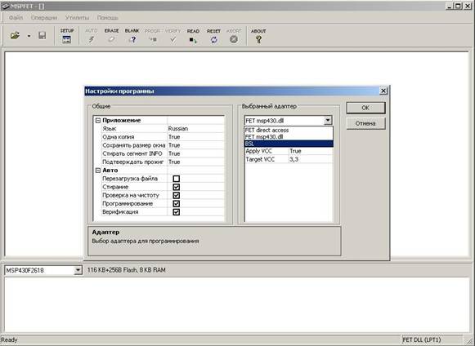Collapse the Авто group
The image size is (475, 346).
pos(98,171)
